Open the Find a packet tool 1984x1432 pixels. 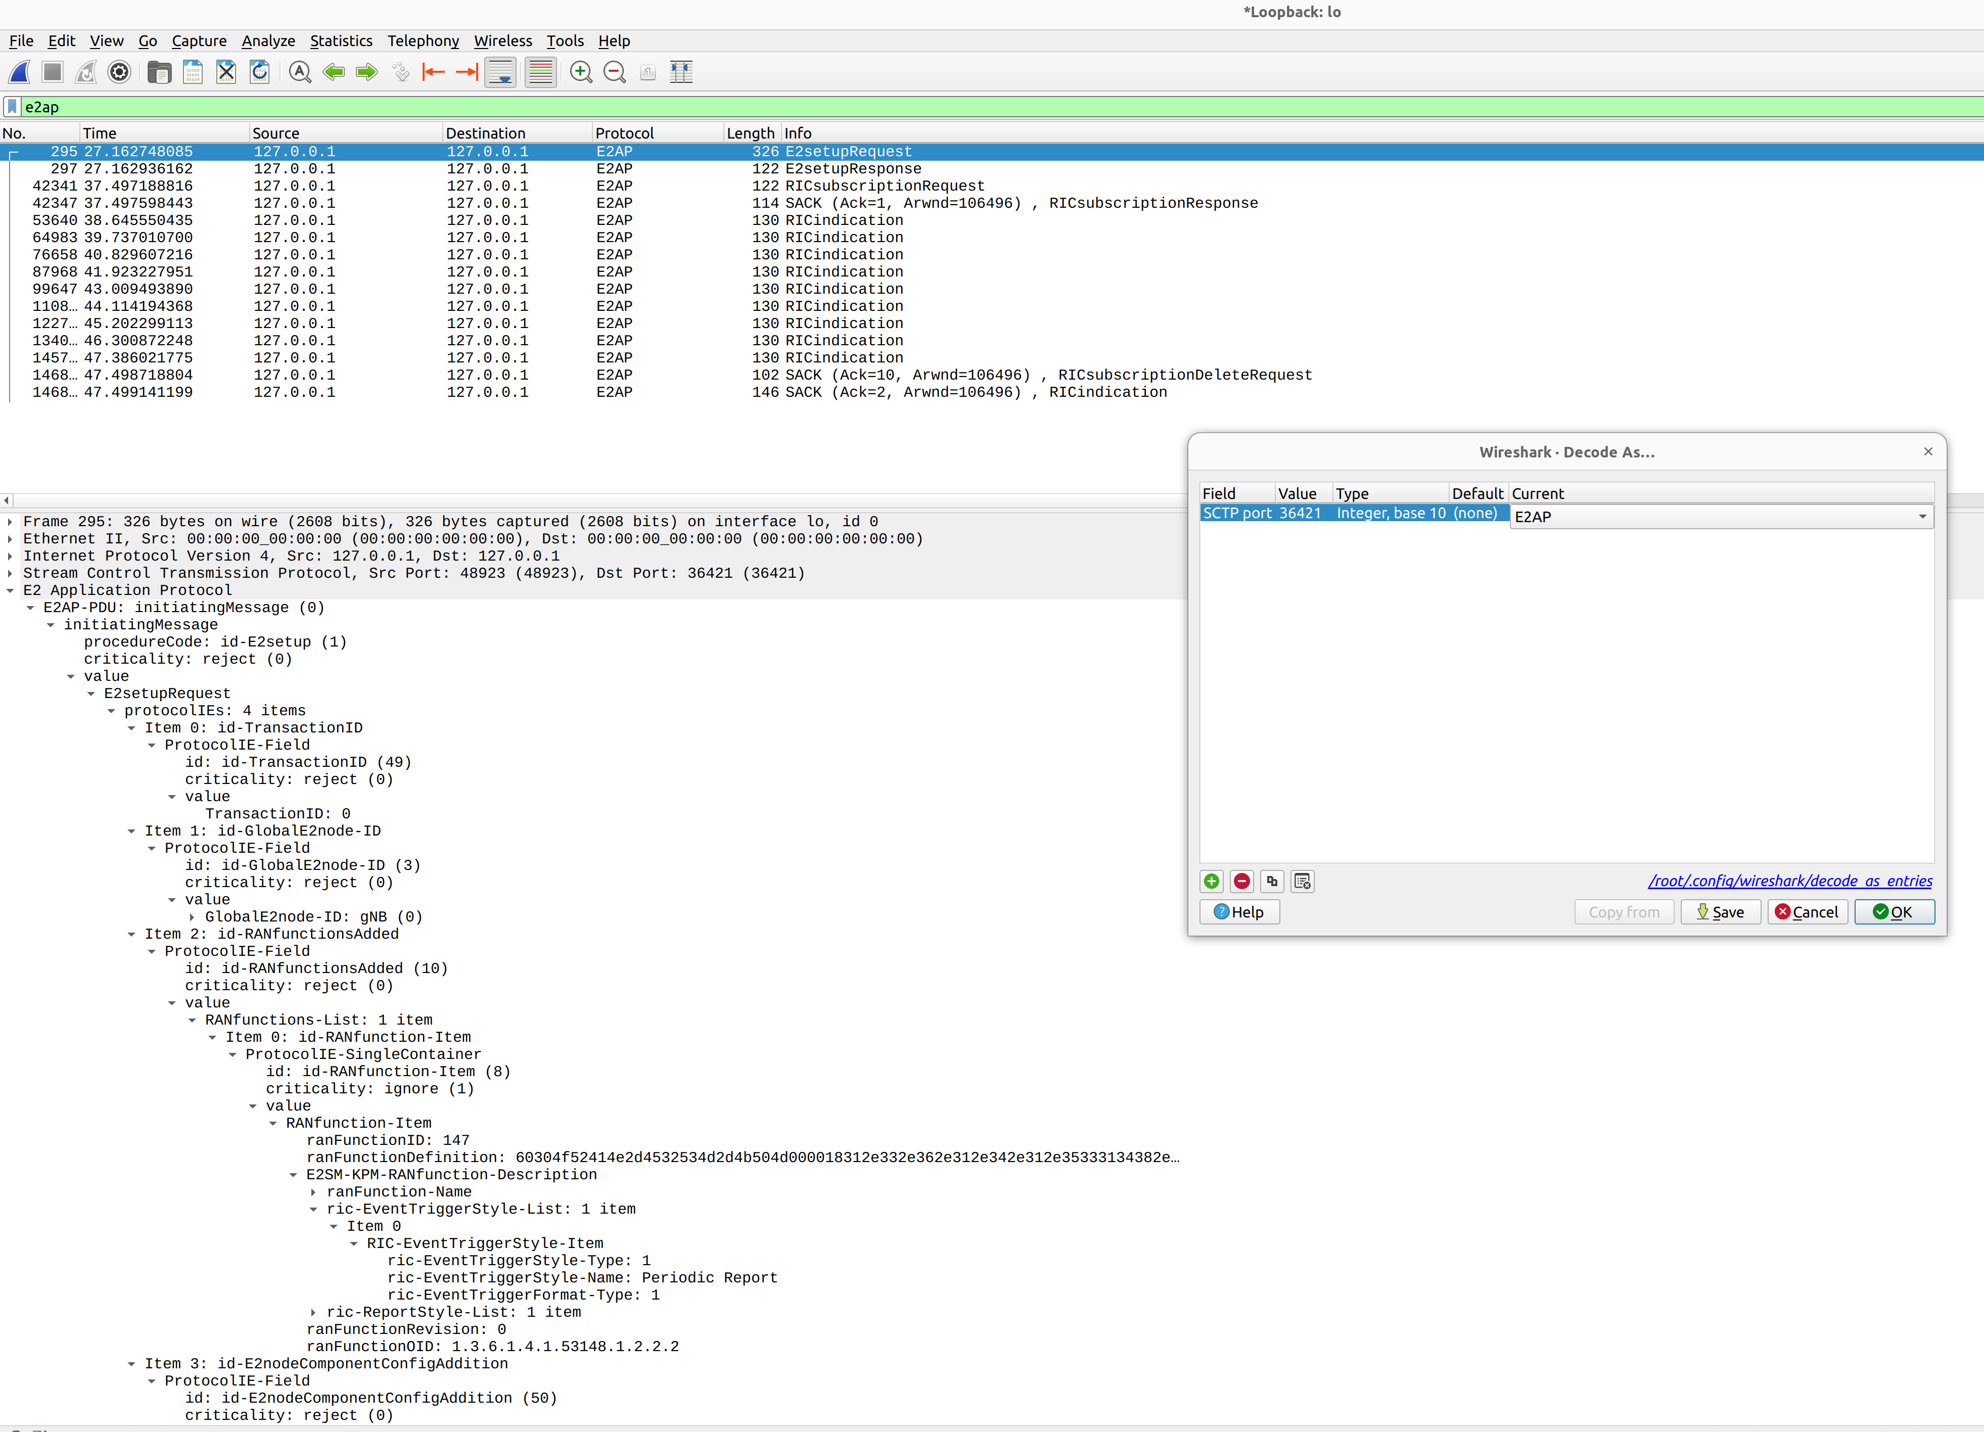(300, 73)
